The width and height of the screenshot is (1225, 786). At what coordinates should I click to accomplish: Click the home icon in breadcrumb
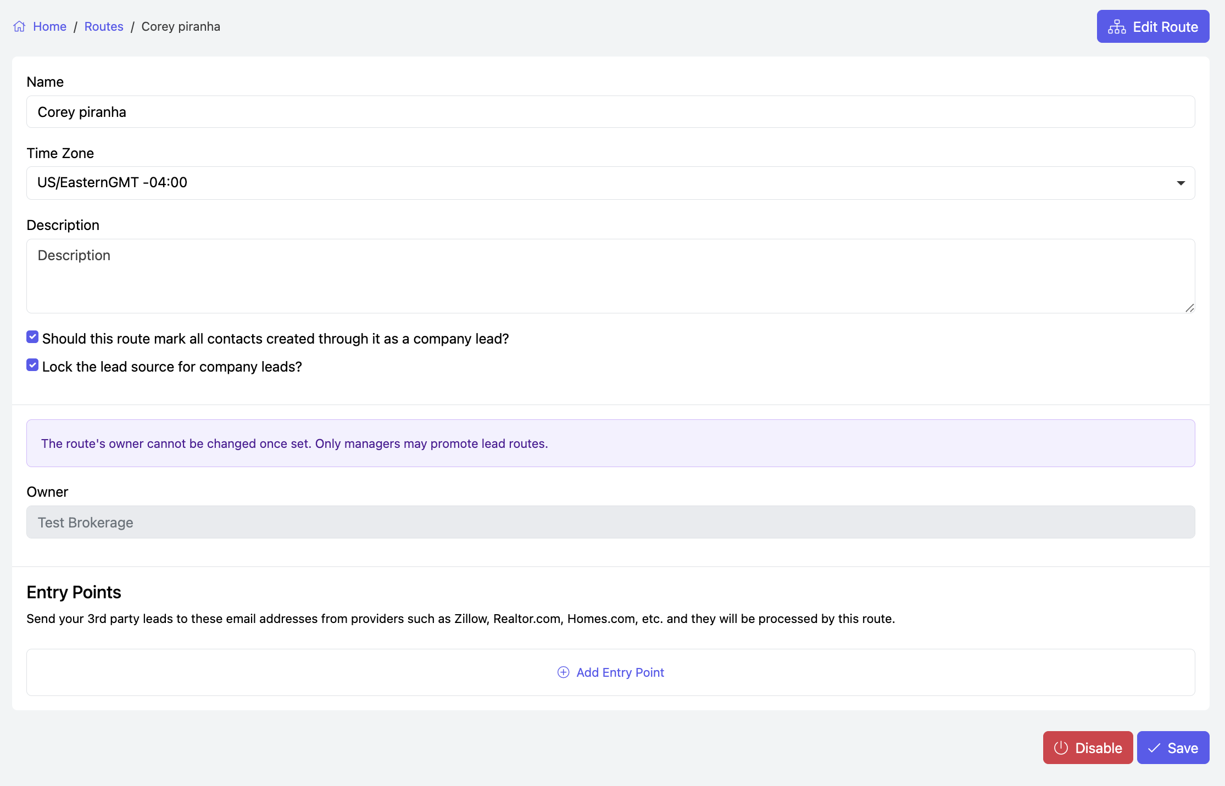pyautogui.click(x=19, y=26)
